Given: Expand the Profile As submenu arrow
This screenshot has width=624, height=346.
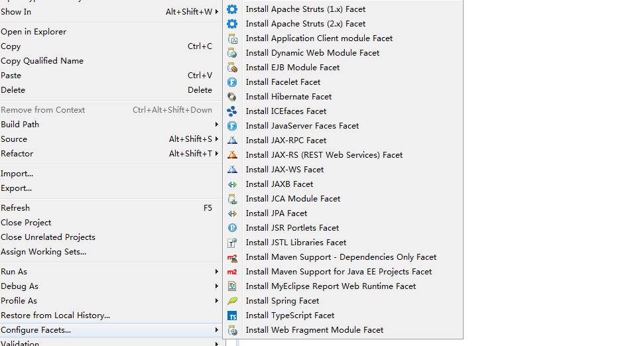Looking at the screenshot, I should [216, 301].
